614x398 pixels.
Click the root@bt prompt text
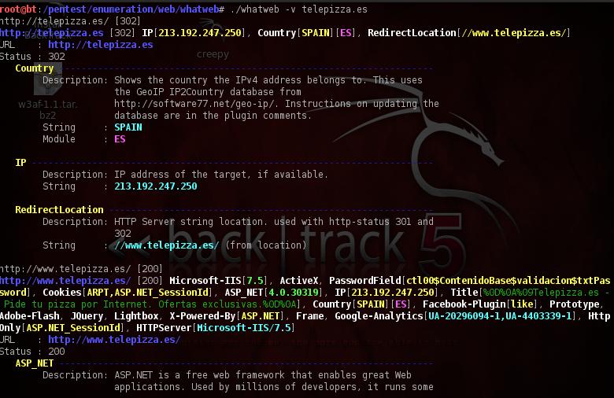point(18,9)
